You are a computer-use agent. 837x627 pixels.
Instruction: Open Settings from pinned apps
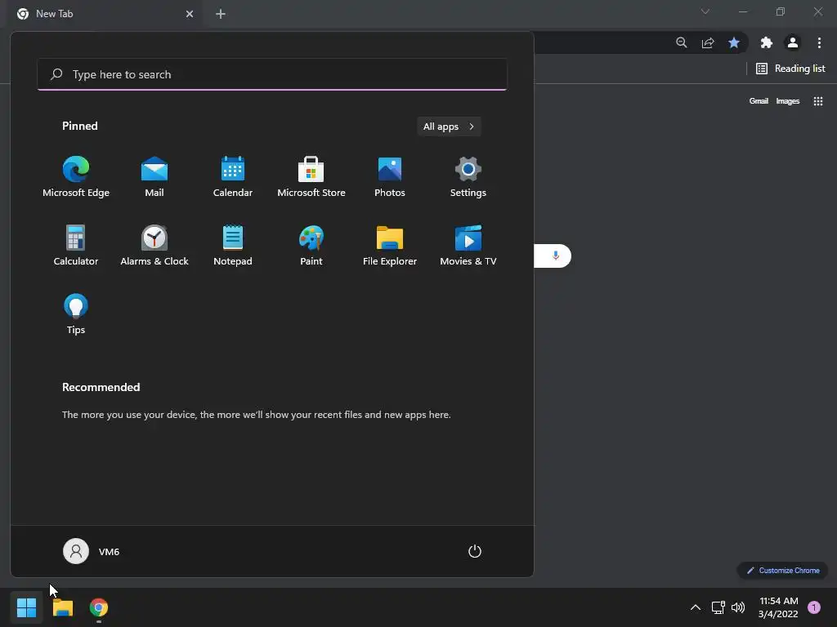468,177
